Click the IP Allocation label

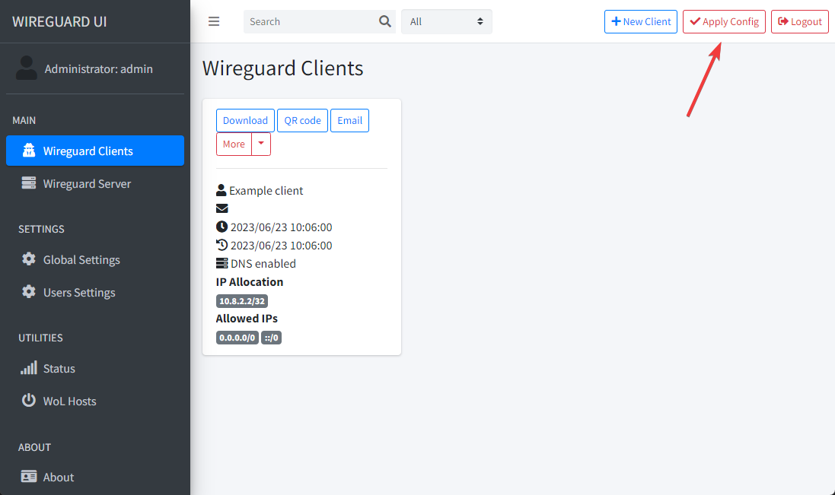pyautogui.click(x=249, y=282)
